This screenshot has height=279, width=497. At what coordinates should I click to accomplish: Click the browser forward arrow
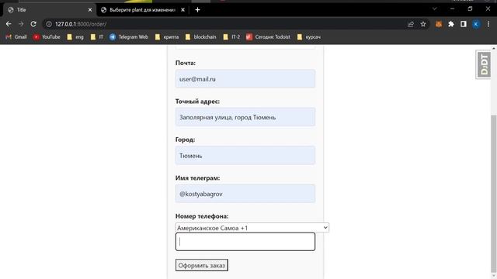(21, 24)
